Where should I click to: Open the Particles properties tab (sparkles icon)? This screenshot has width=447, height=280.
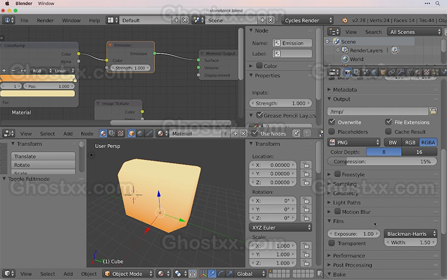(435, 72)
